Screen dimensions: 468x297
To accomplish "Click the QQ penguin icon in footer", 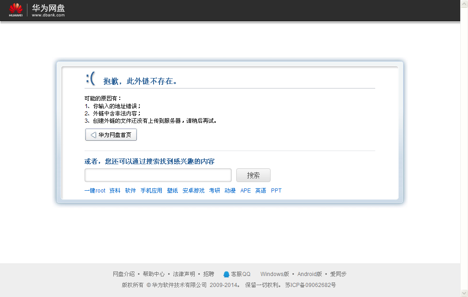I will 227,274.
